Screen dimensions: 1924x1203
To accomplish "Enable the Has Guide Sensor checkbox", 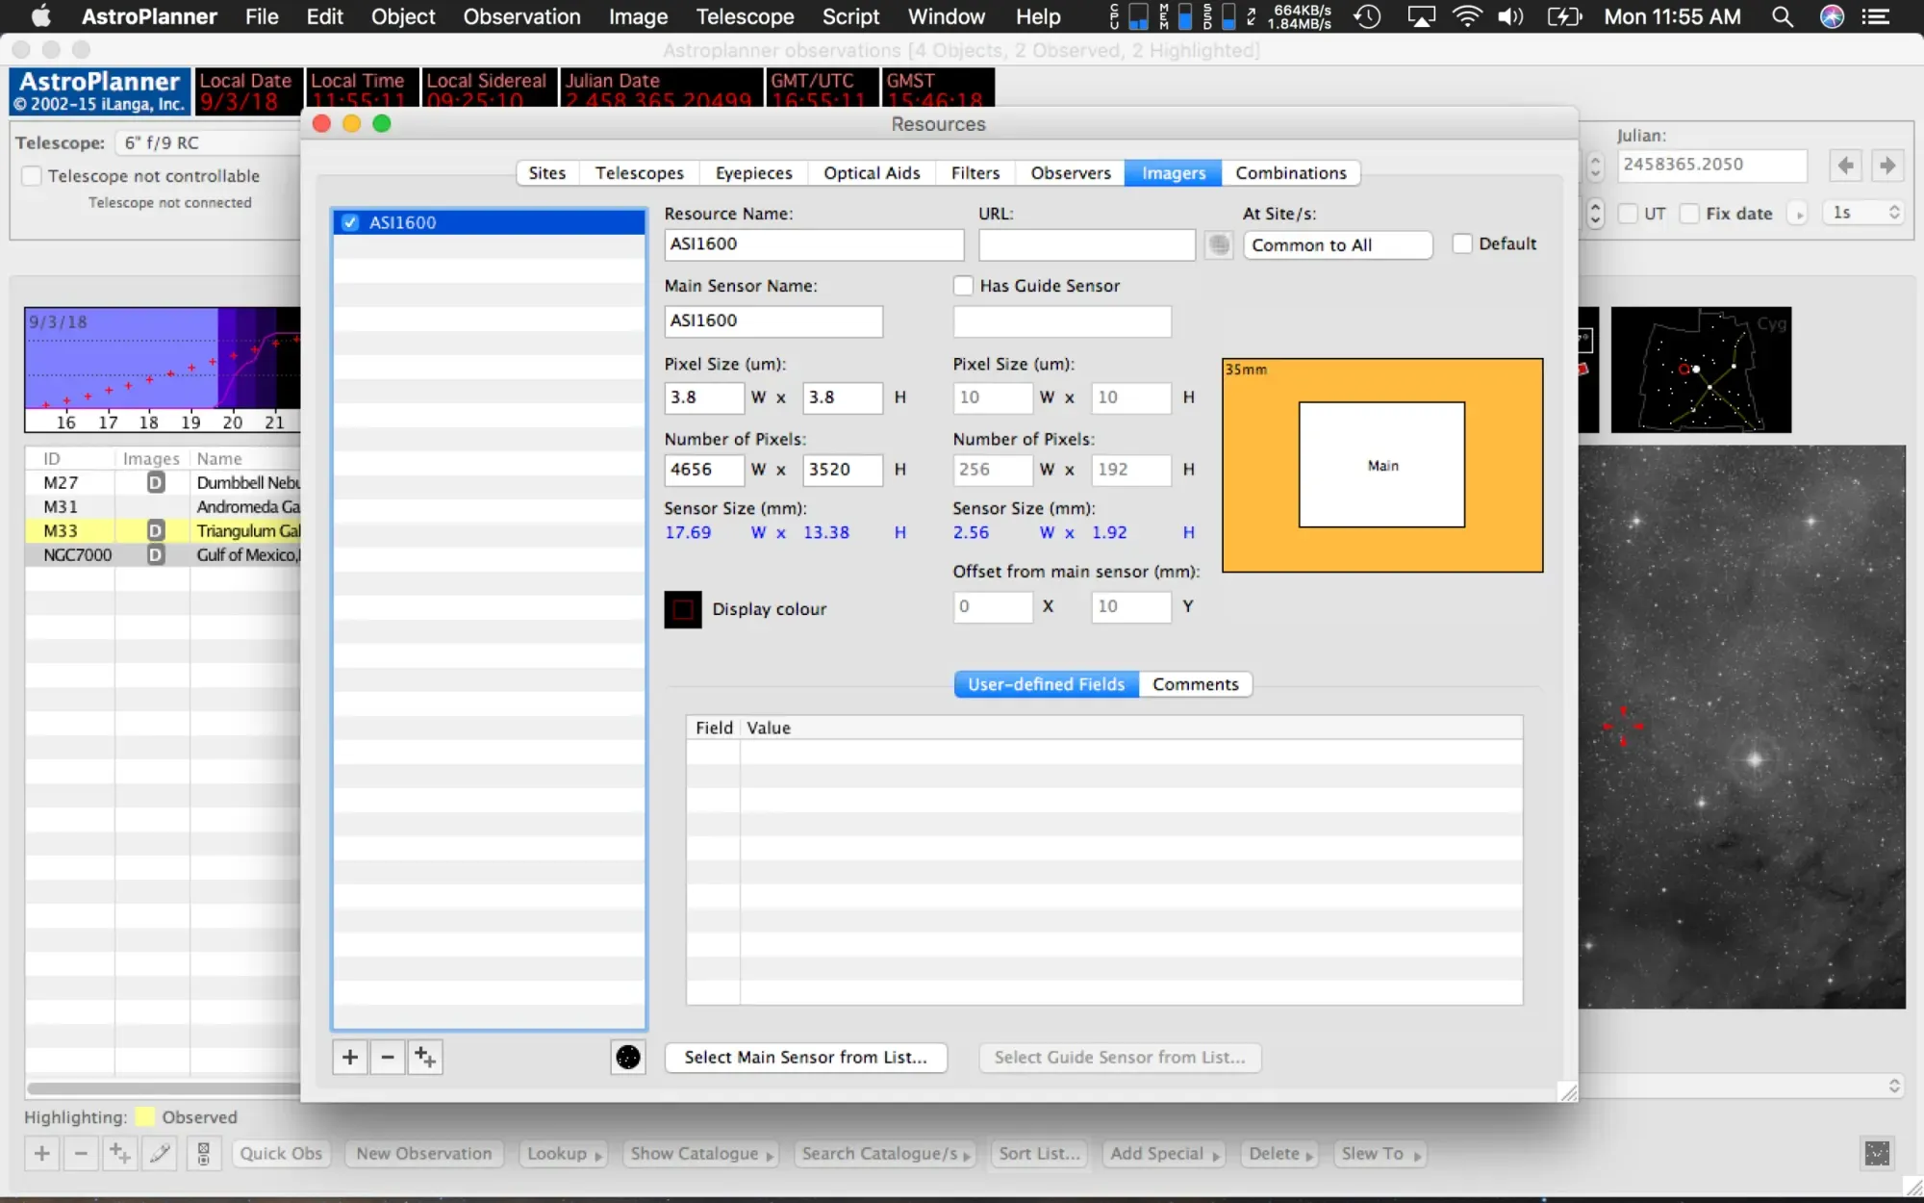I will pos(963,286).
